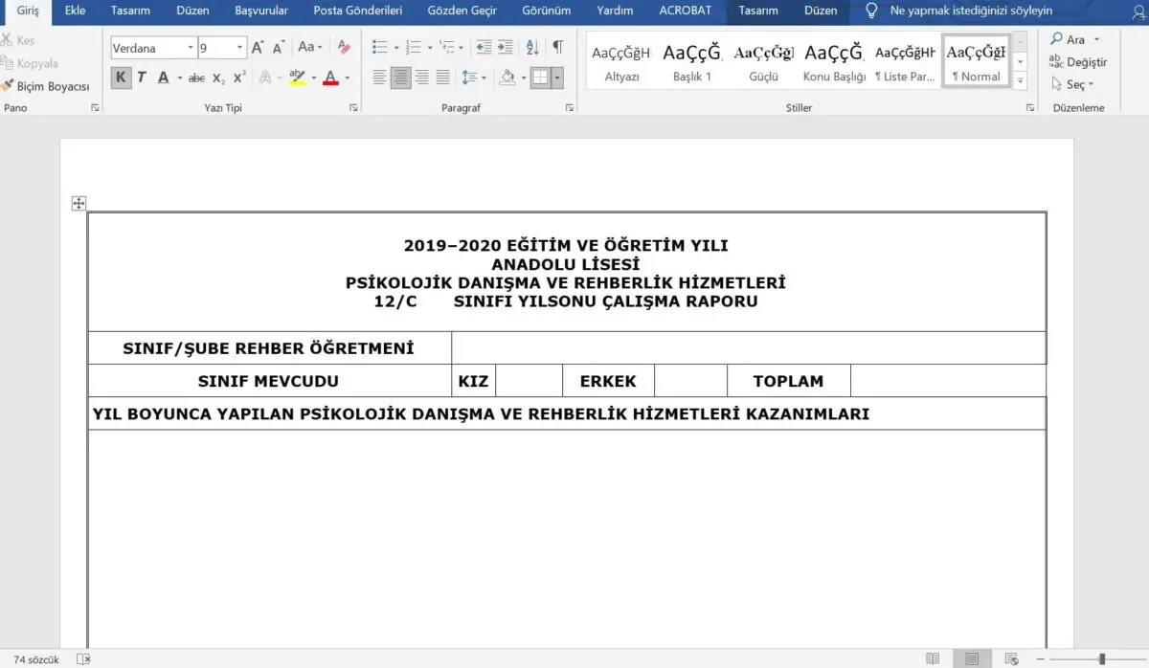Screen dimensions: 1149x668
Task: Click the borders icon
Action: pyautogui.click(x=541, y=78)
